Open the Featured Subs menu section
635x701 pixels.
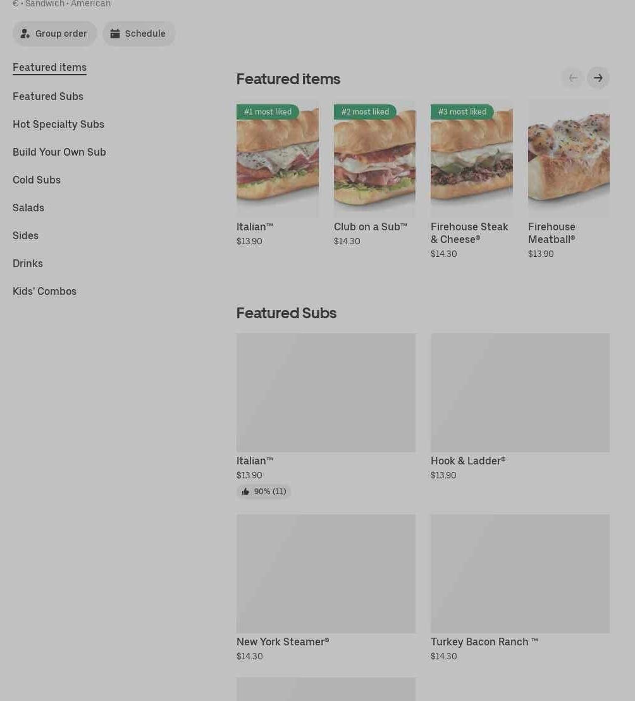pyautogui.click(x=48, y=97)
